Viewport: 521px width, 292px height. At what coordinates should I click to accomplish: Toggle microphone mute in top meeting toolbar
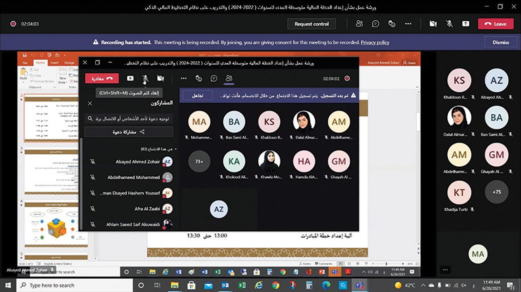pos(449,24)
